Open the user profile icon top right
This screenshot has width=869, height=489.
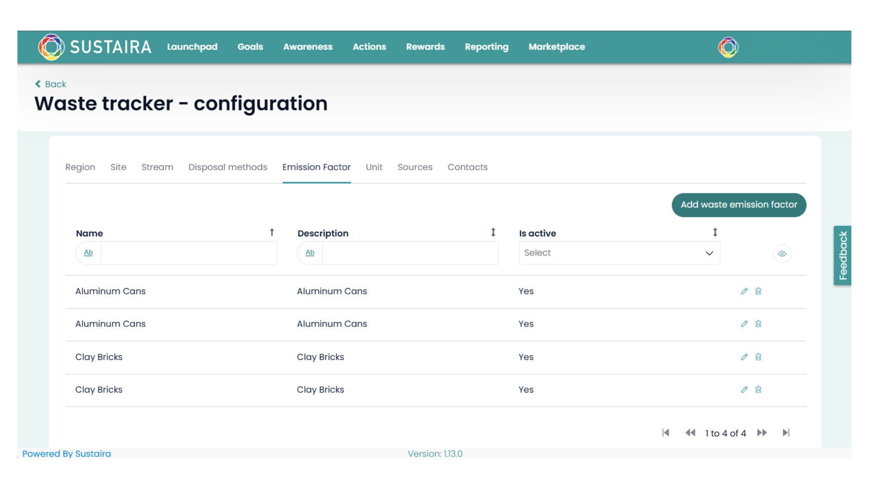pos(727,47)
